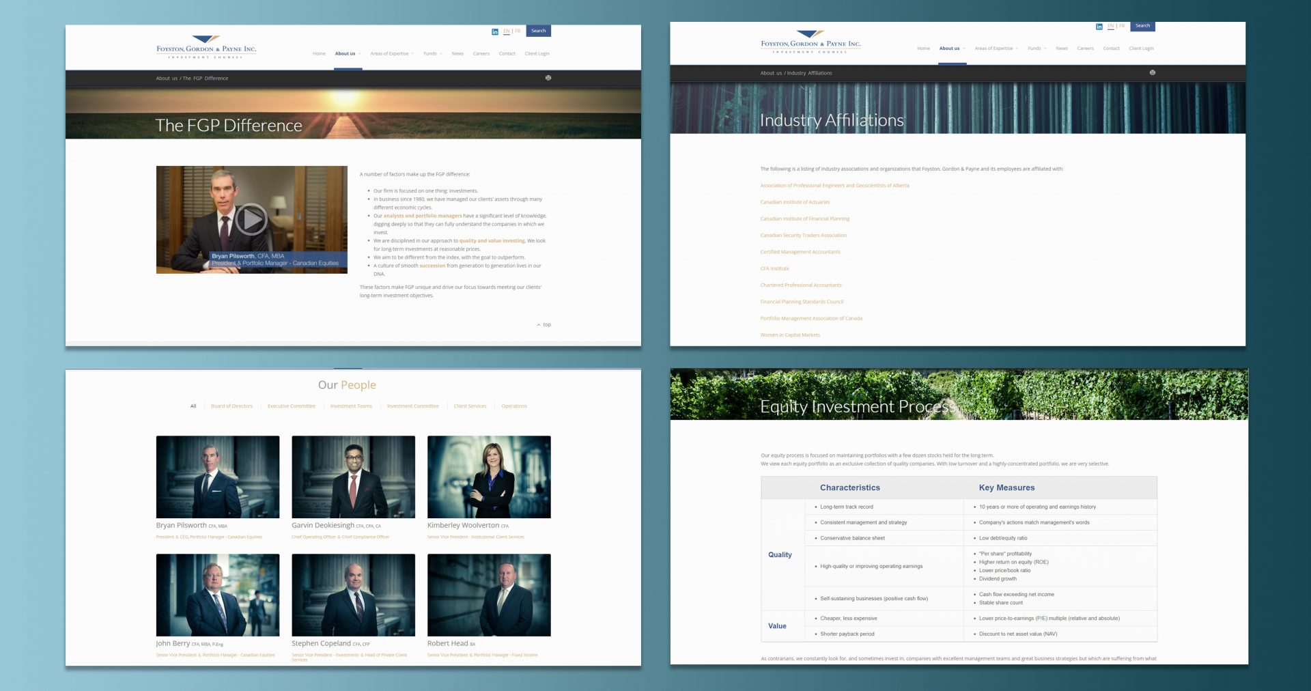Open 'quality and value investing' link

click(x=492, y=241)
